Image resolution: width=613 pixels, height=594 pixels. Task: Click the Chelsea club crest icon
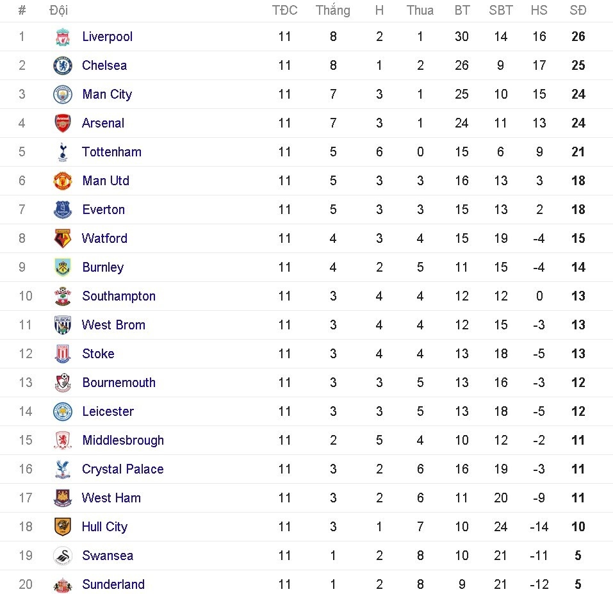[x=62, y=65]
